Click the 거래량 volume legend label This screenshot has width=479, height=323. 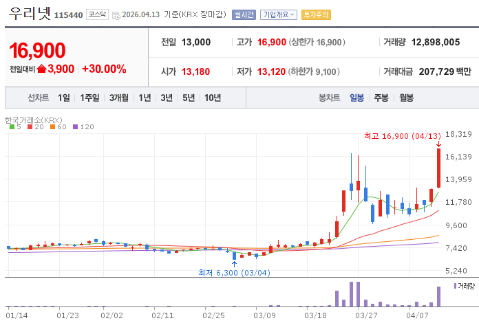tap(465, 286)
